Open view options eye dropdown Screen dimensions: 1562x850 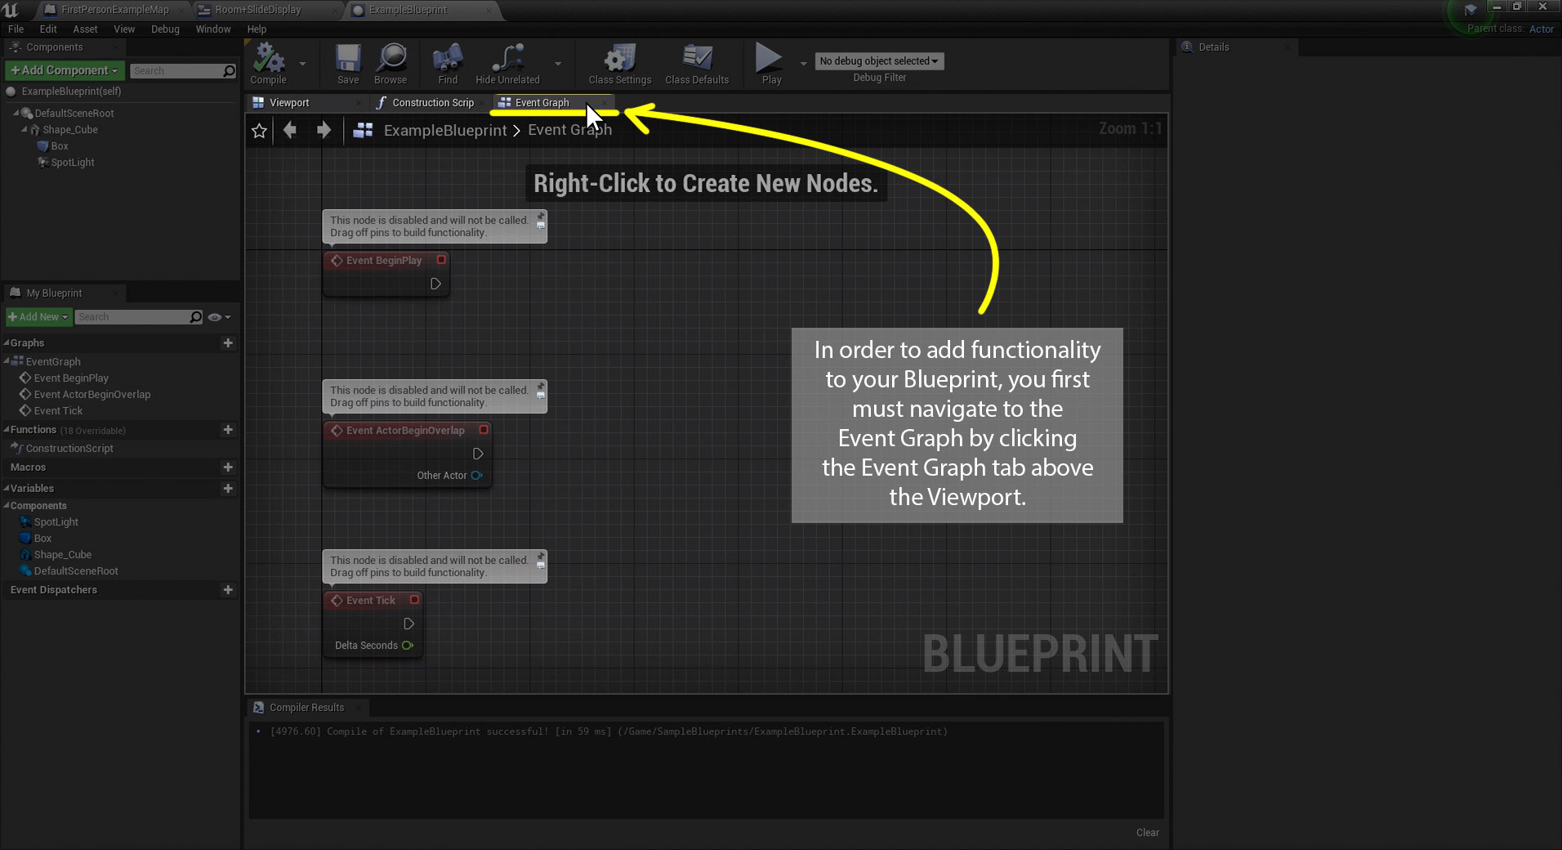(x=219, y=317)
